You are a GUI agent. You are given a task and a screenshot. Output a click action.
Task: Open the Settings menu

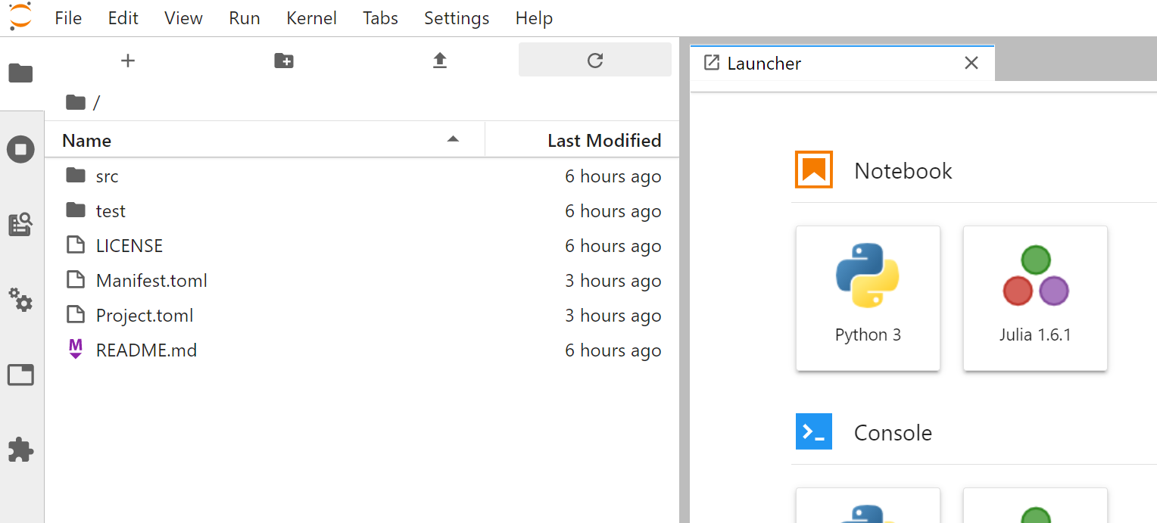click(x=457, y=18)
